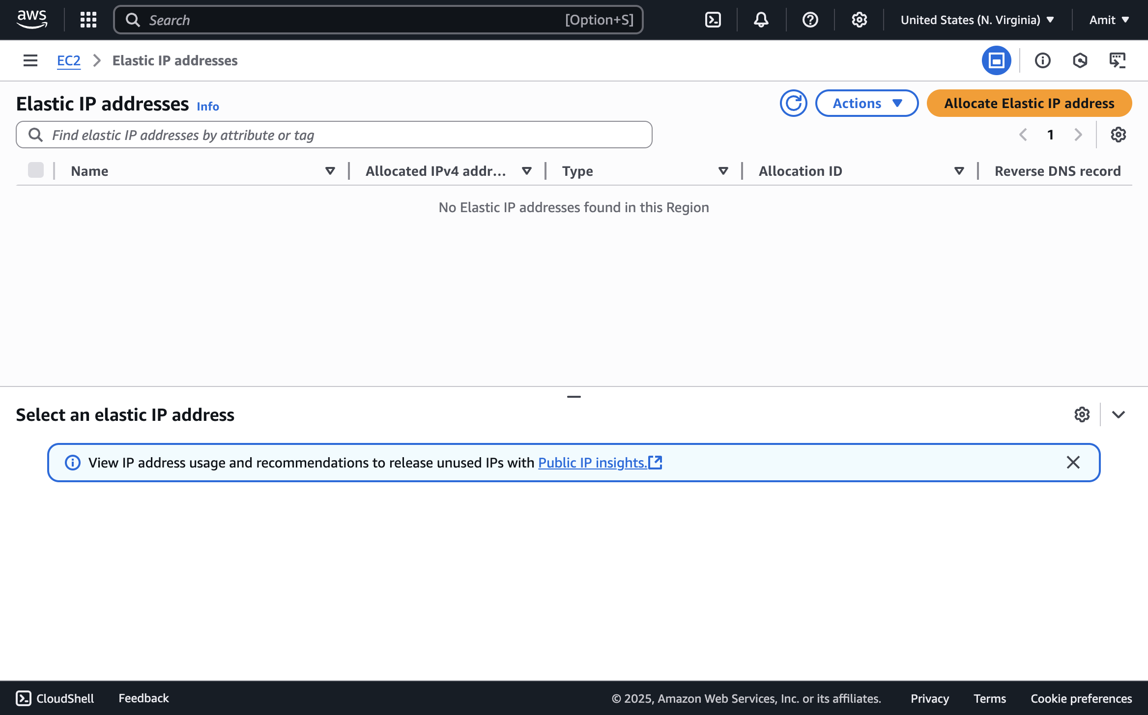Open CloudShell from top navigation icon
This screenshot has width=1148, height=715.
[x=713, y=20]
